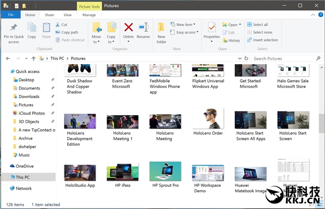Open the Copy to dropdown

pyautogui.click(x=111, y=39)
